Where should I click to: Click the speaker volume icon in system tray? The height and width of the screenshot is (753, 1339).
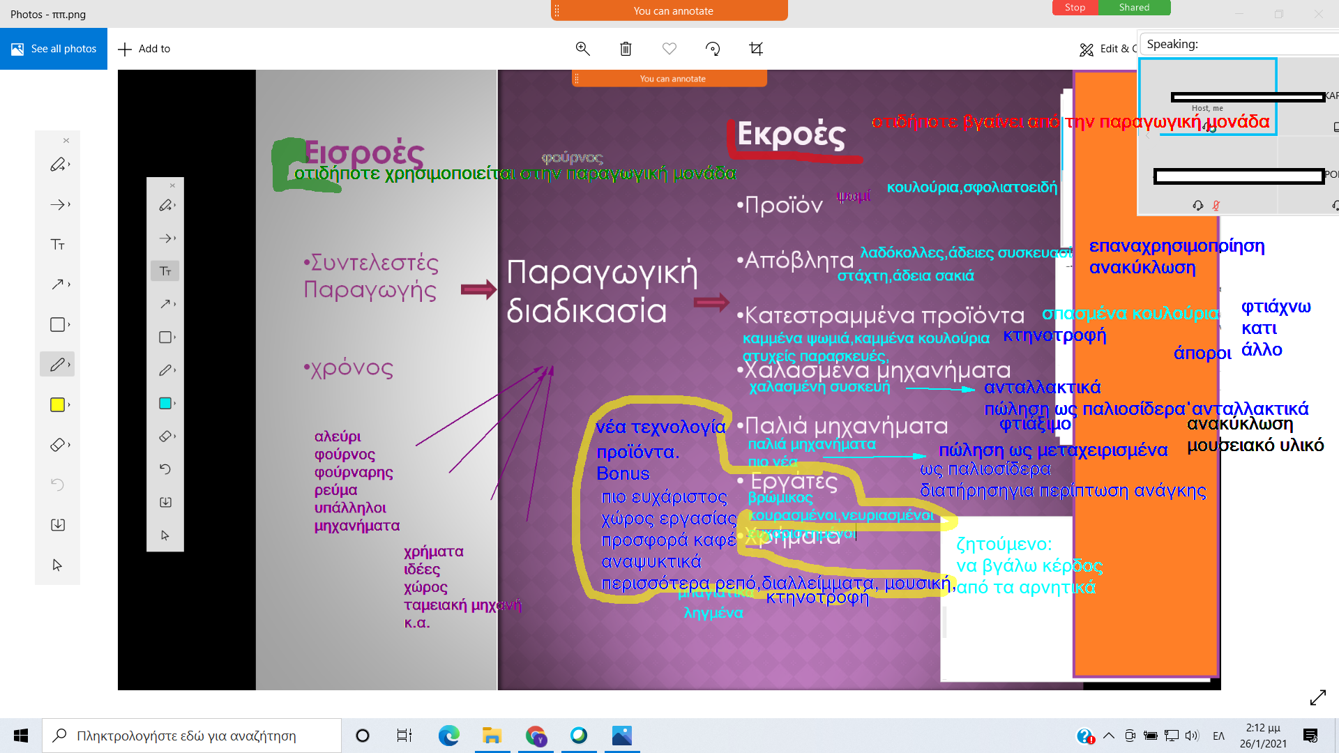tap(1192, 736)
